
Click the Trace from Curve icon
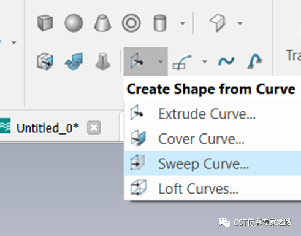click(x=182, y=62)
